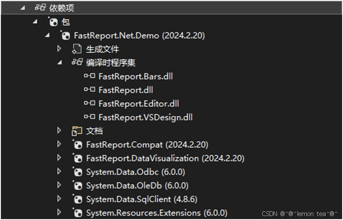Image resolution: width=343 pixels, height=220 pixels.
Task: Select System.Resources.Extensions (6.0.0) label
Action: click(x=157, y=213)
